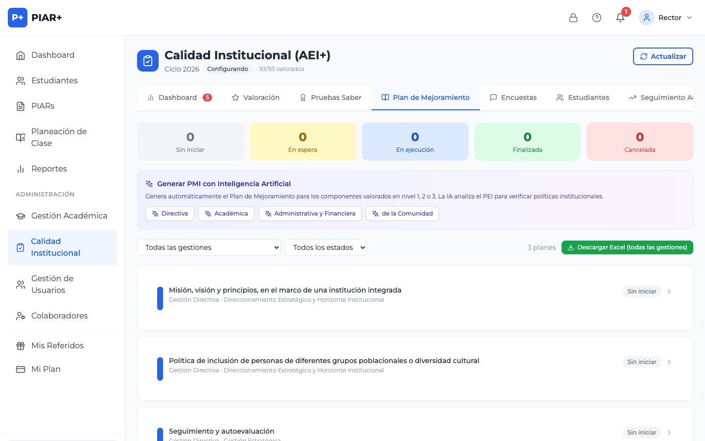This screenshot has height=441, width=705.
Task: Open the Política de inclusión plan
Action: 415,368
